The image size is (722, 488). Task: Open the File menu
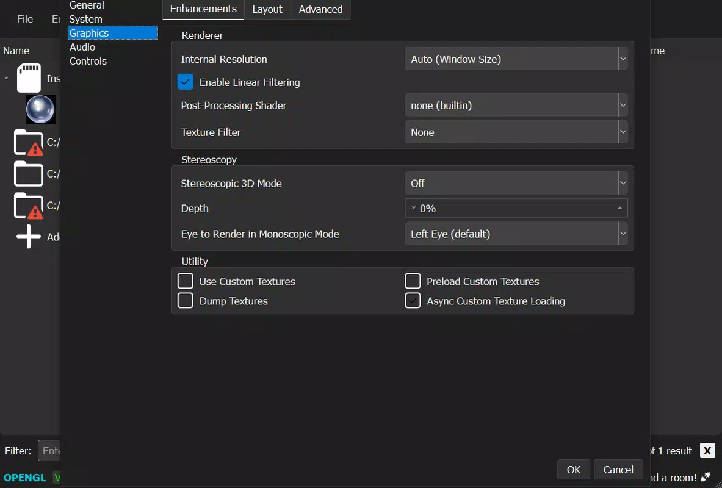[x=25, y=19]
